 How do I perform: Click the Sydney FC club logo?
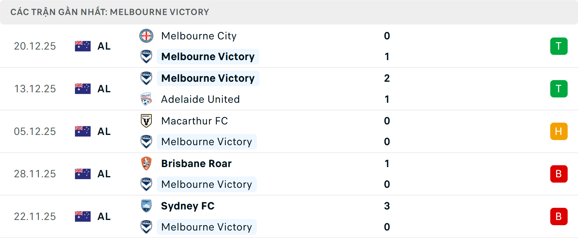(147, 206)
